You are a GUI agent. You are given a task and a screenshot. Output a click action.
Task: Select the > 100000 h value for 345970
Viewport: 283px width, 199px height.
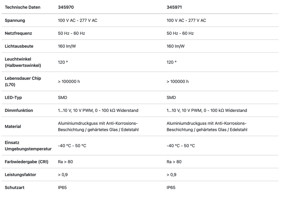click(x=69, y=82)
